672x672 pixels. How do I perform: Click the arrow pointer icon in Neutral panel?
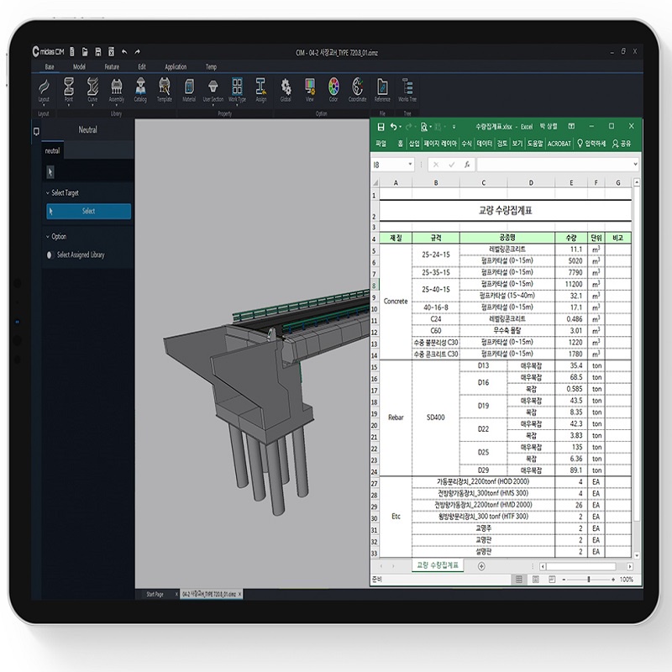click(50, 172)
